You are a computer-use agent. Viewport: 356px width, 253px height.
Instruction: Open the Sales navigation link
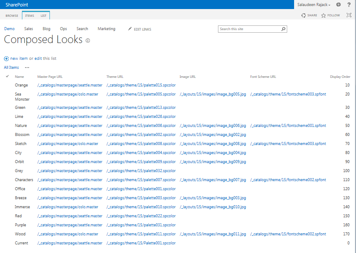[29, 29]
